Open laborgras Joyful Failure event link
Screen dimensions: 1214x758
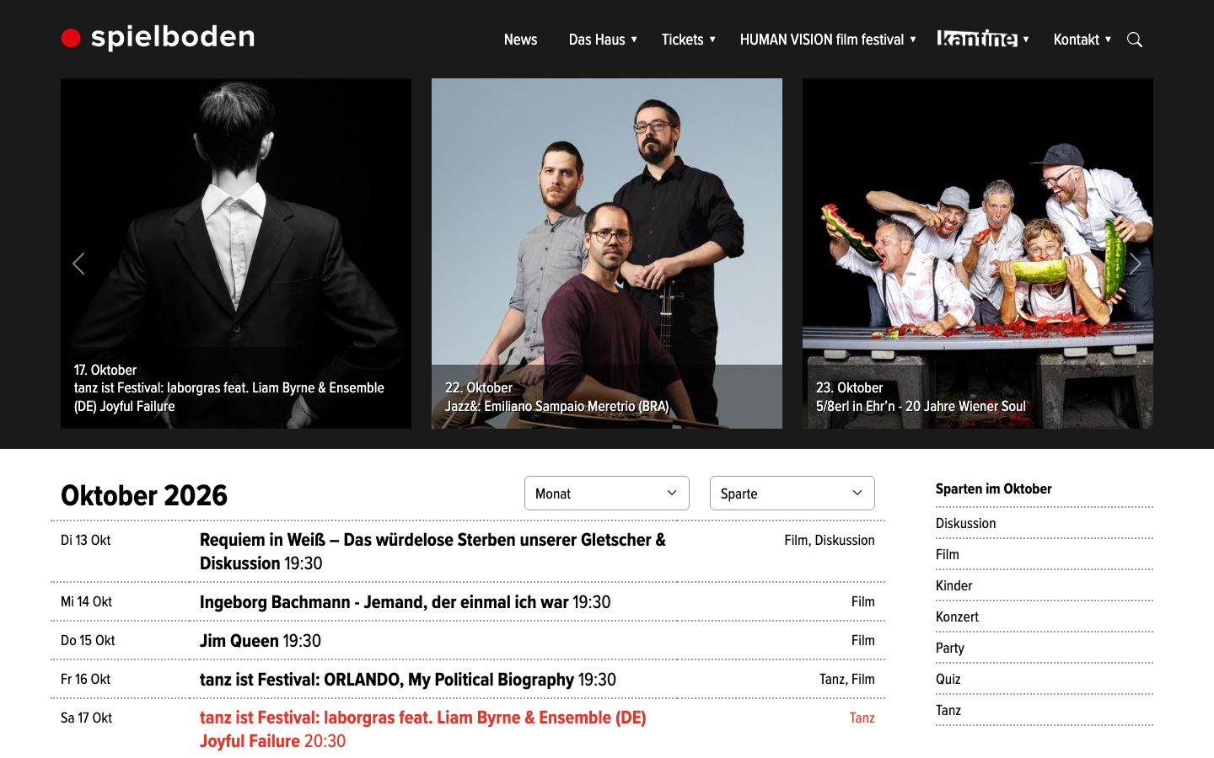pos(423,729)
